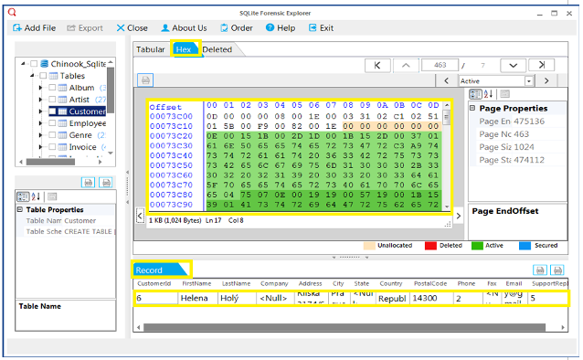Select the Employee table in tree
This screenshot has height=360, width=583.
pyautogui.click(x=88, y=123)
